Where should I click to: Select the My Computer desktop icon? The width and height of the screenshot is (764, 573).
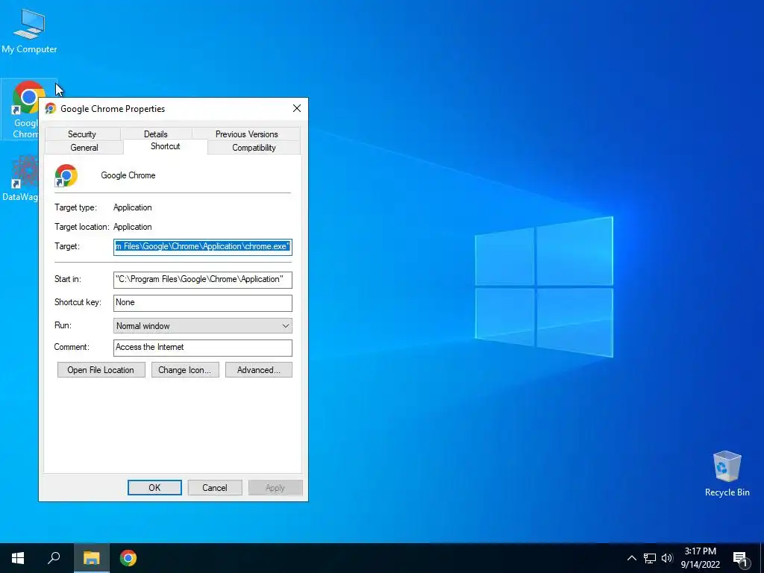(29, 31)
